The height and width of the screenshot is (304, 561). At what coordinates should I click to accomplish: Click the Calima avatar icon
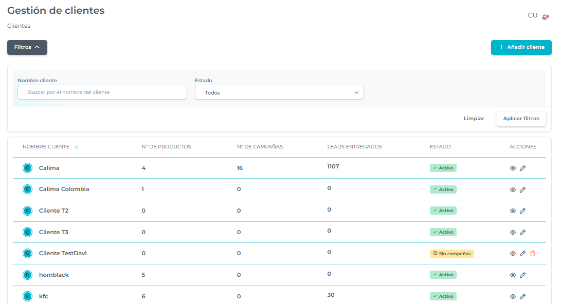click(28, 168)
